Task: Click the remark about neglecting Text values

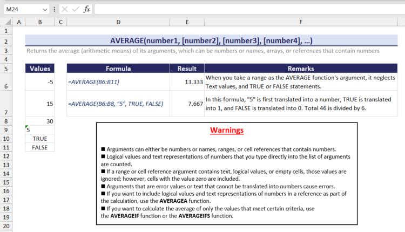Action: (x=301, y=82)
